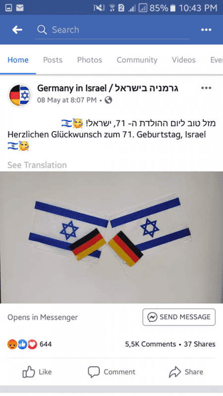View the 5,5K Comments link
The image size is (223, 396).
click(x=151, y=344)
